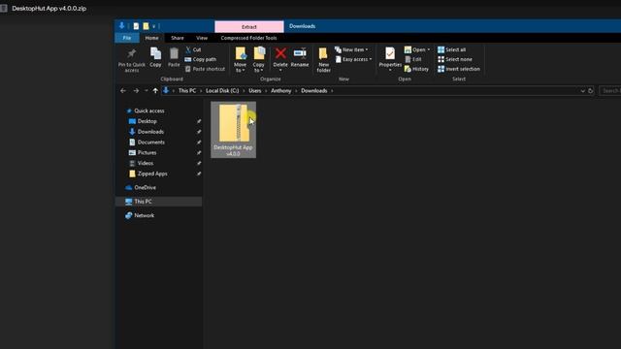Open Downloads in navigation pane

point(150,132)
